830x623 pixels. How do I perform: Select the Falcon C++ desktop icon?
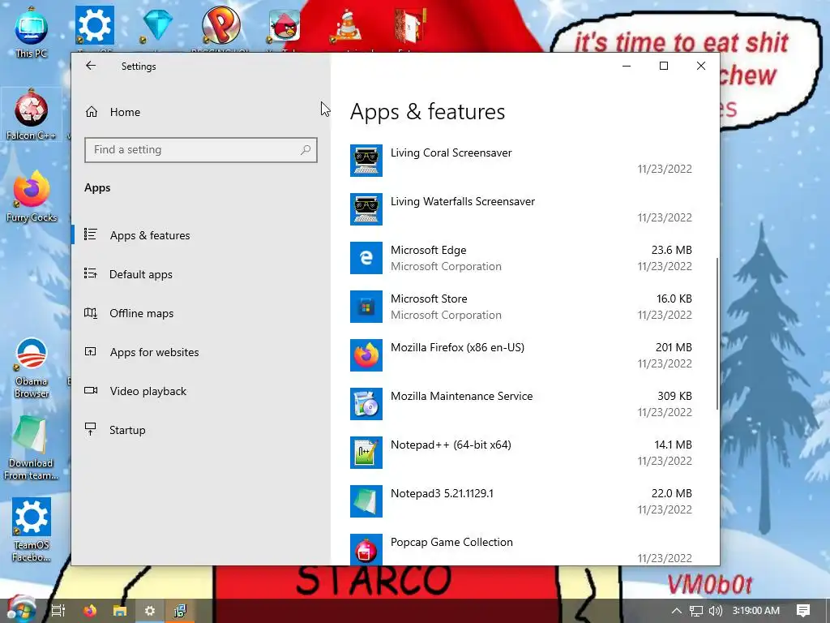[32, 115]
